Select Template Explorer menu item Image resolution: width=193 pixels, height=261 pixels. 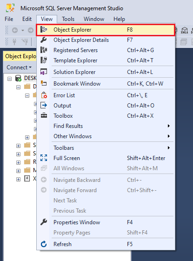[106, 60]
